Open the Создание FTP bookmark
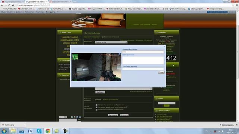 tap(96, 9)
